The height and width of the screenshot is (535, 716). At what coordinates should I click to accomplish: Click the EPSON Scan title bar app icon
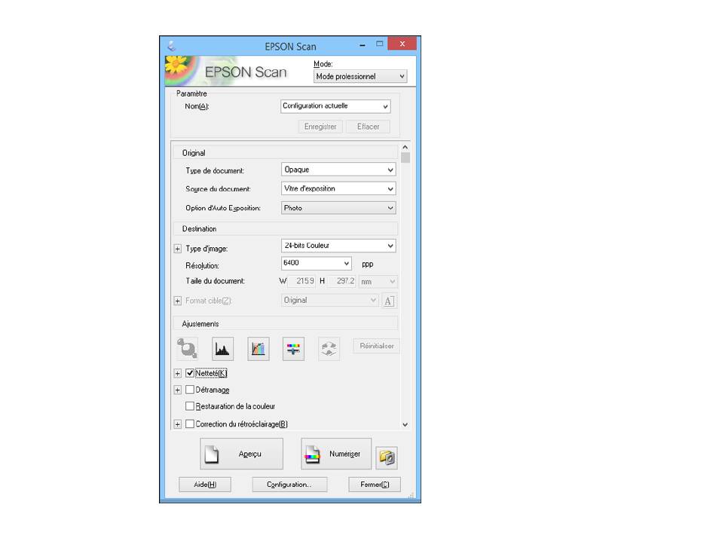click(171, 46)
